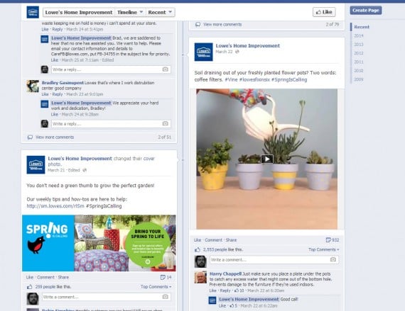Open Harry Chappell's profile name

(225, 274)
